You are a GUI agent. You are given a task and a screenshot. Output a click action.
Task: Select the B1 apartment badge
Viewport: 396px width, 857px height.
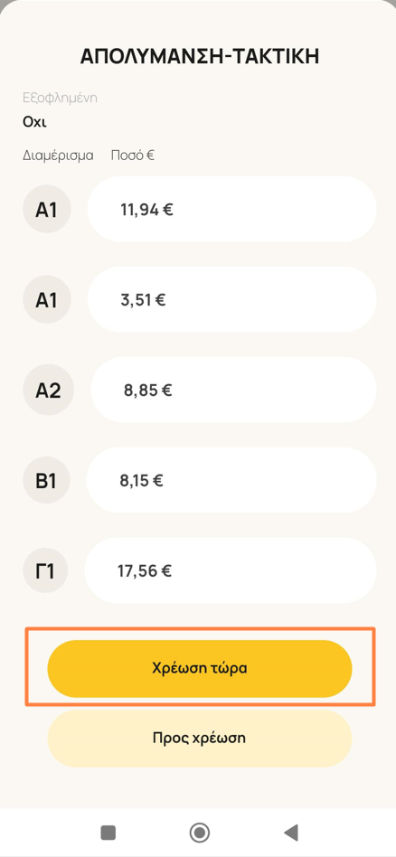coord(46,480)
